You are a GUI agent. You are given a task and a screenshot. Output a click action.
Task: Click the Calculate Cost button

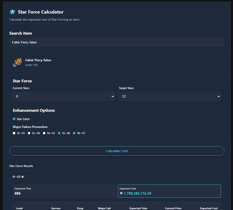point(117,151)
